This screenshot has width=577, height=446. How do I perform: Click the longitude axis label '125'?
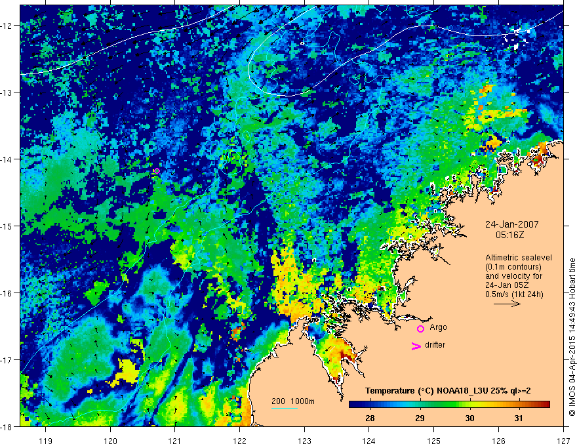(x=434, y=441)
